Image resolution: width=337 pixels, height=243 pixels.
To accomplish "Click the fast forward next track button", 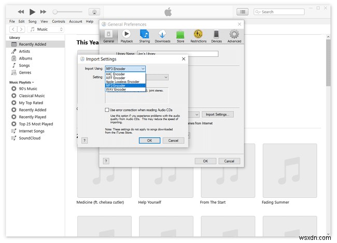I will 43,12.
